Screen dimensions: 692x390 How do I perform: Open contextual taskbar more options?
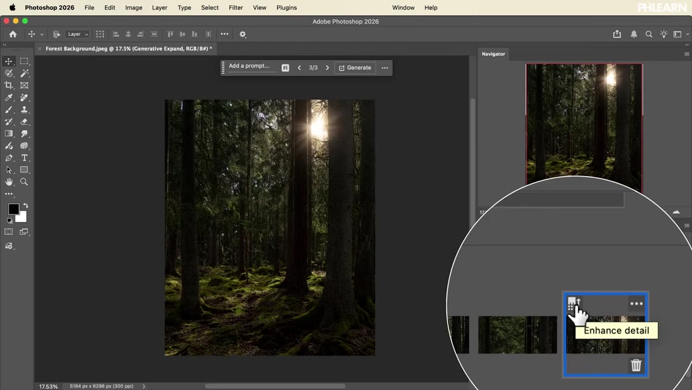[385, 67]
